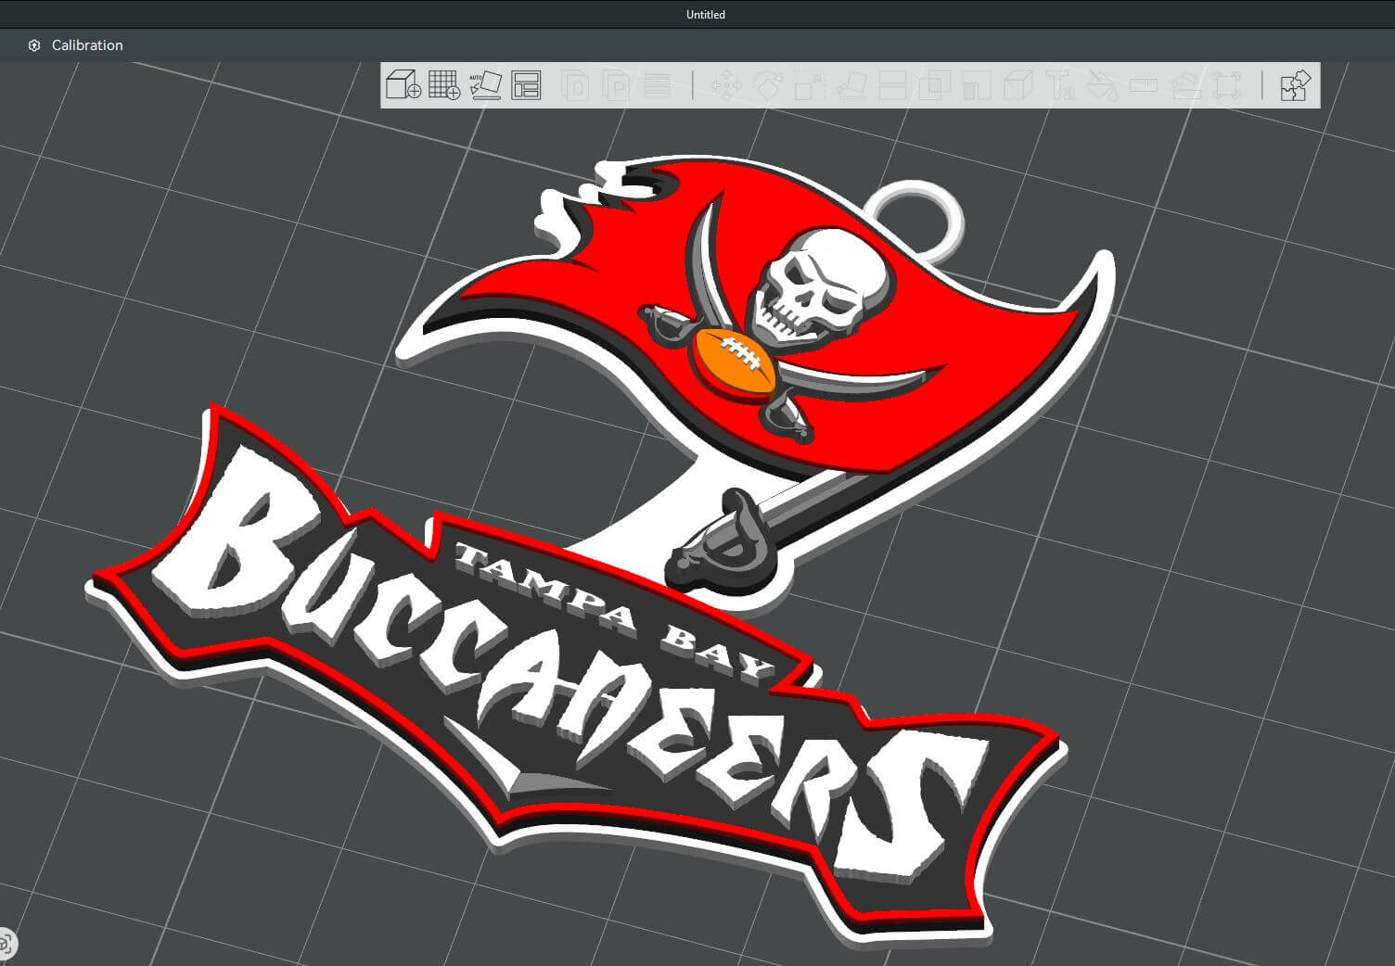Click the Untitled title bar
Image resolution: width=1395 pixels, height=966 pixels.
point(705,14)
